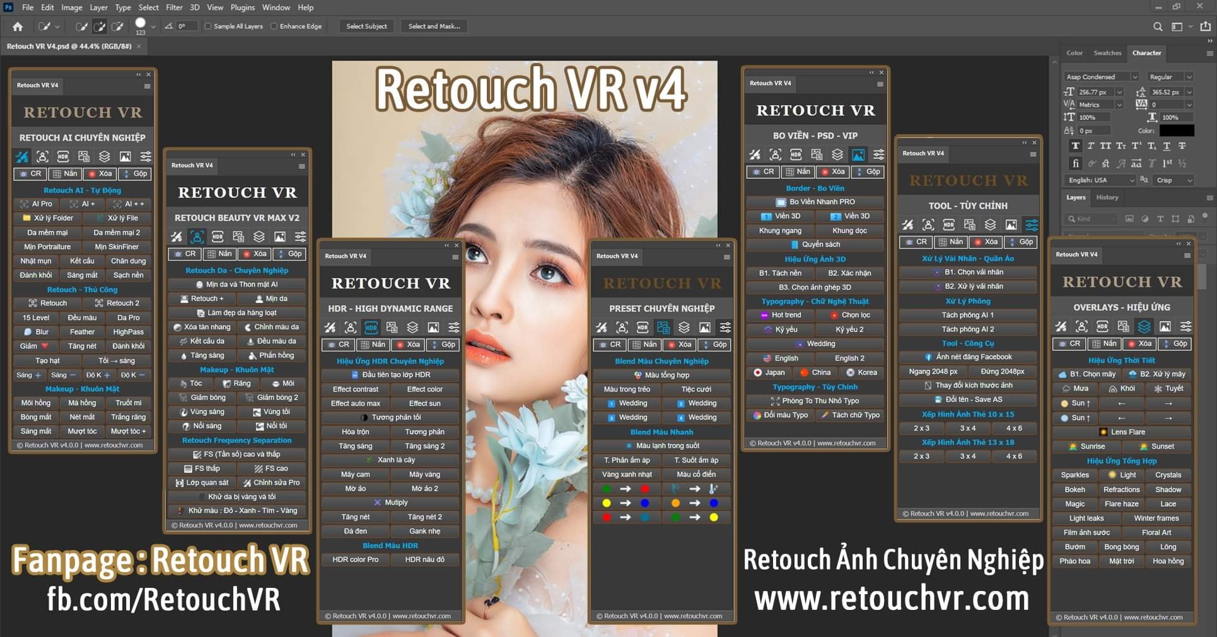Open the Asap Condensed font family dropdown
The height and width of the screenshot is (637, 1217).
point(1101,77)
